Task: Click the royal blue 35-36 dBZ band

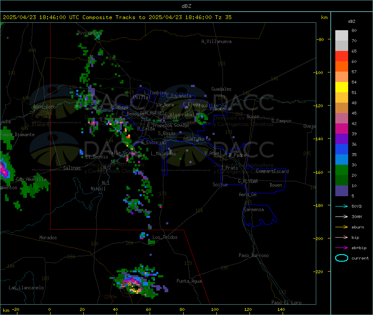Action: [x=342, y=149]
